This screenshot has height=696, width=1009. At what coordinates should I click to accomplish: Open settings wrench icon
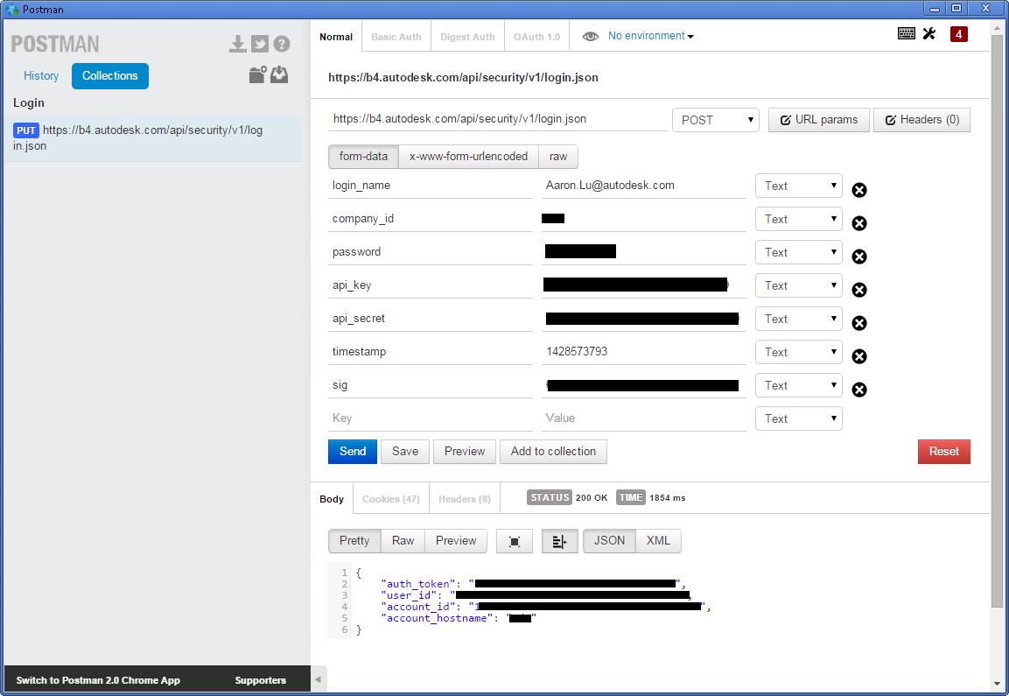(929, 33)
